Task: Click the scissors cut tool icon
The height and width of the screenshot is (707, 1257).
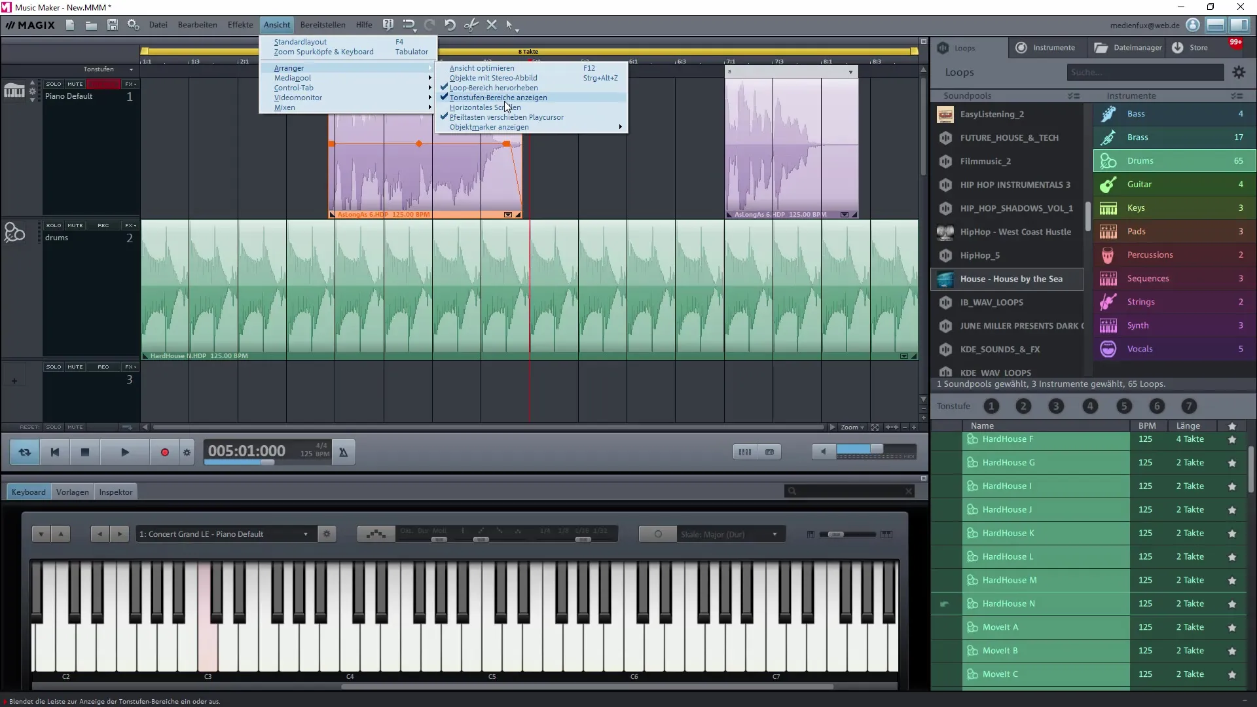Action: (471, 25)
